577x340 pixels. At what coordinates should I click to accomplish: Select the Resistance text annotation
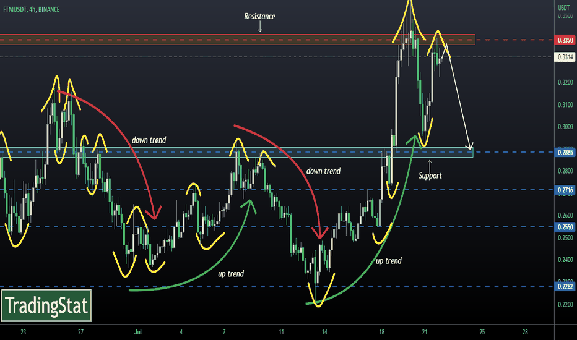pos(260,16)
